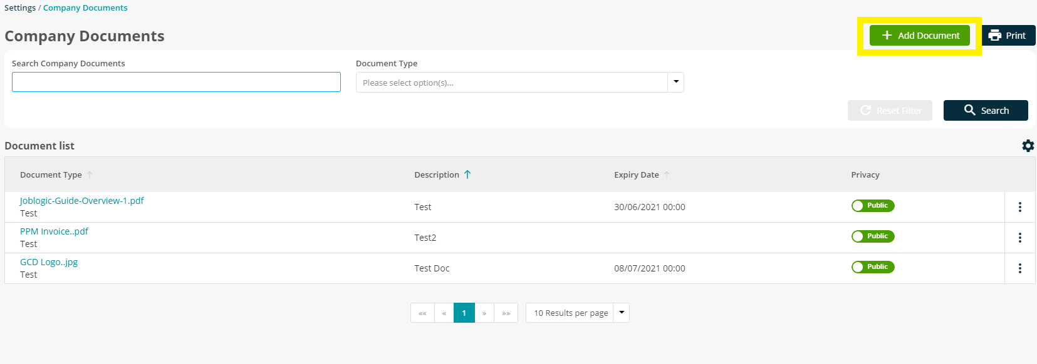Click the Add Document button

(919, 36)
